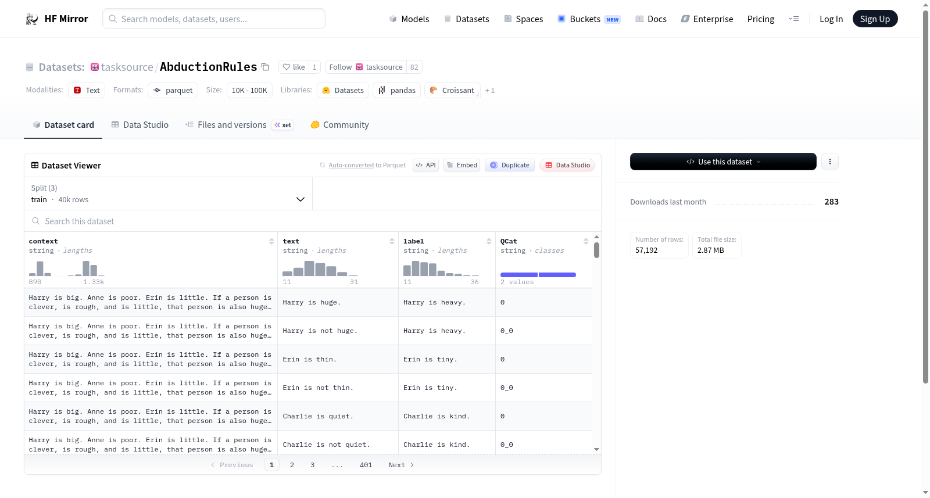The height and width of the screenshot is (498, 930).
Task: Follow the tasksource organization
Action: click(x=366, y=67)
